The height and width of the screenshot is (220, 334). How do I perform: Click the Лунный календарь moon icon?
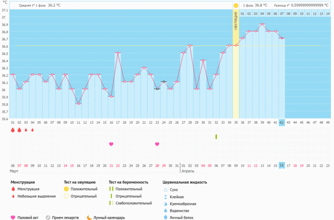[89, 217]
